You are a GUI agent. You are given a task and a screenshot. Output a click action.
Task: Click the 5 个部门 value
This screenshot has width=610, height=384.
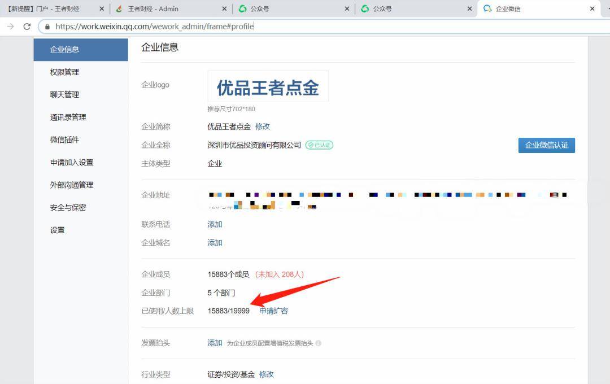pos(221,293)
